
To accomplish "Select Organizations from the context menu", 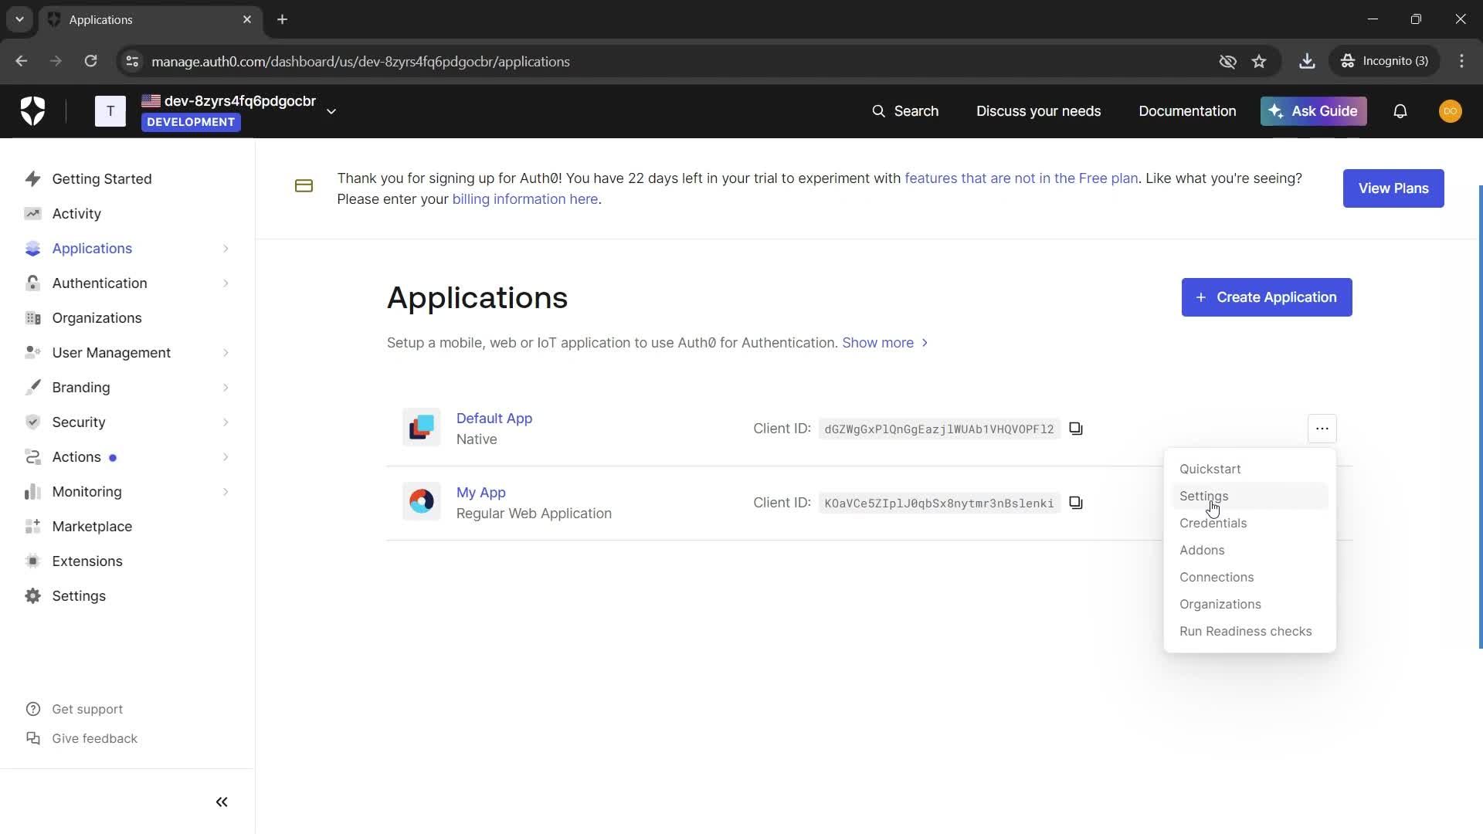I will click(x=1250, y=604).
